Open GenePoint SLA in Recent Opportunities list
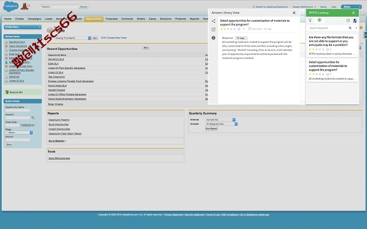This screenshot has width=367, height=229. coord(56,60)
